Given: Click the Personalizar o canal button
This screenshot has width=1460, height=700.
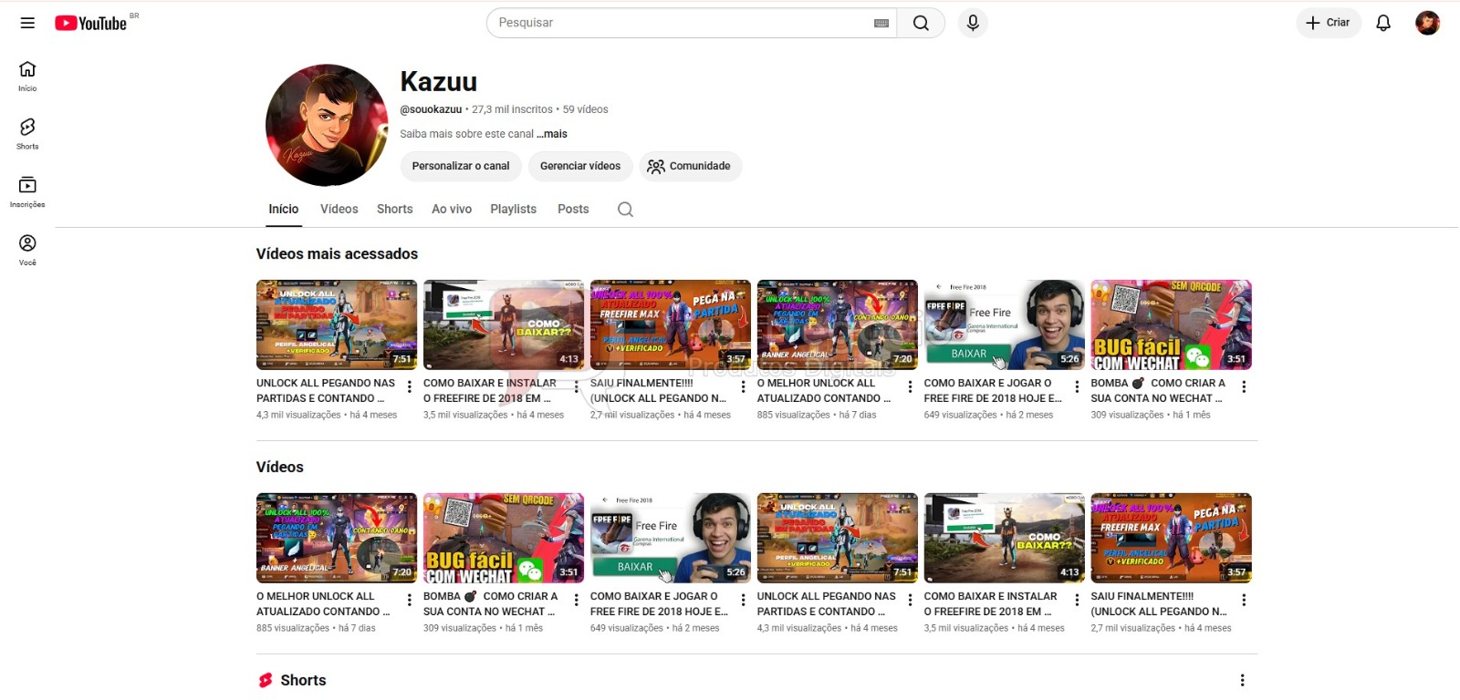Looking at the screenshot, I should (x=461, y=166).
